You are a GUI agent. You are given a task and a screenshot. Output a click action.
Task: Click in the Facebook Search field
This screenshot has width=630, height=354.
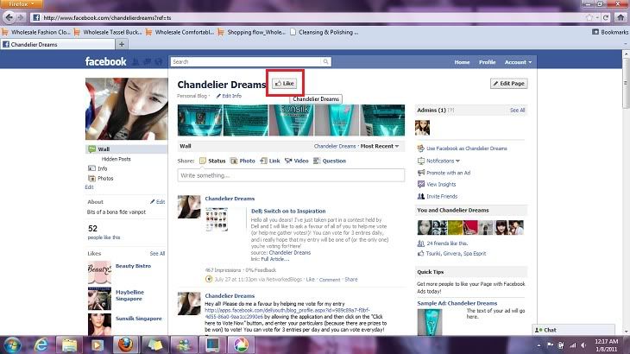point(246,61)
